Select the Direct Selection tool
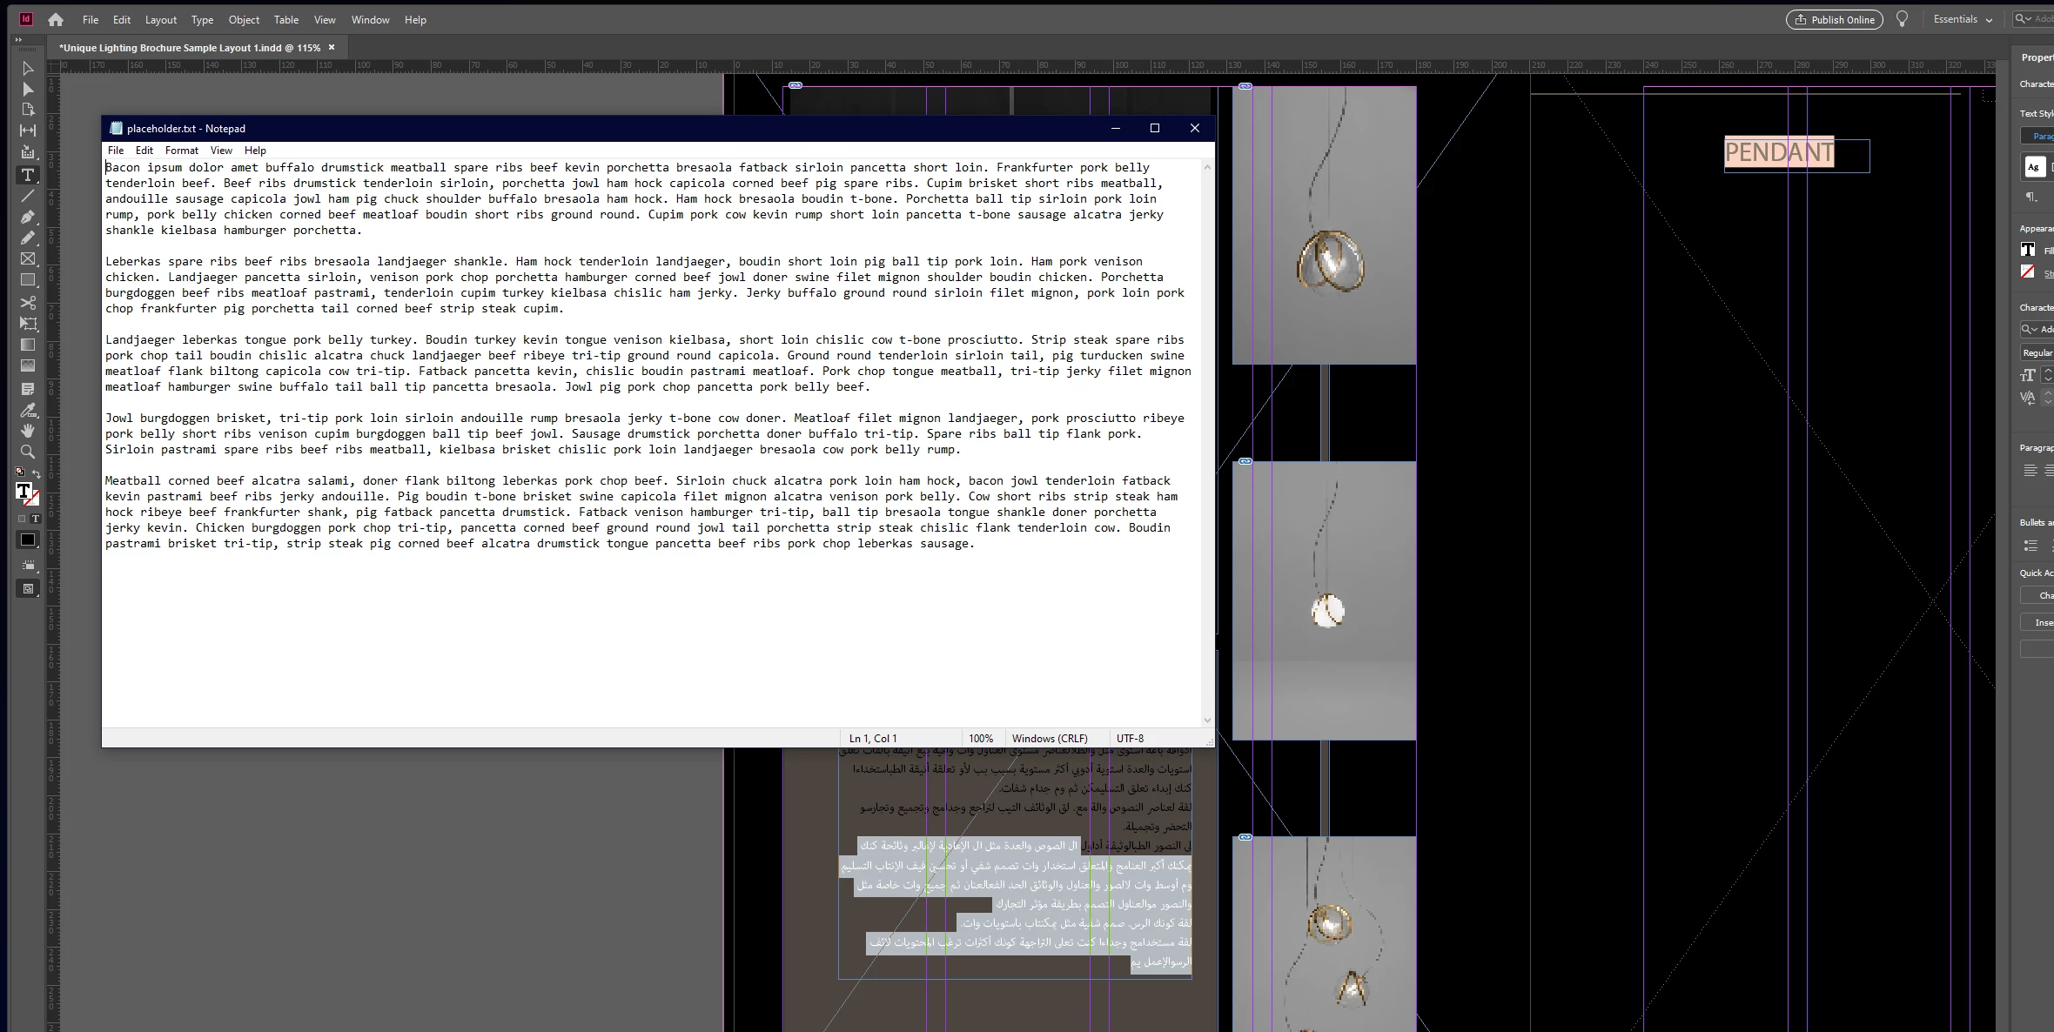Image resolution: width=2054 pixels, height=1032 pixels. click(28, 90)
